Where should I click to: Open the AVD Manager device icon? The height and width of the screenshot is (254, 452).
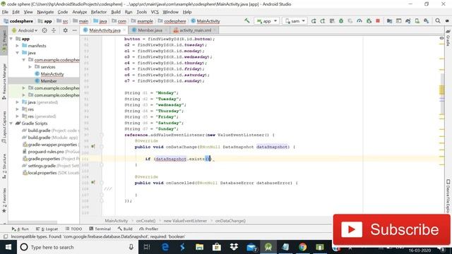coord(417,21)
